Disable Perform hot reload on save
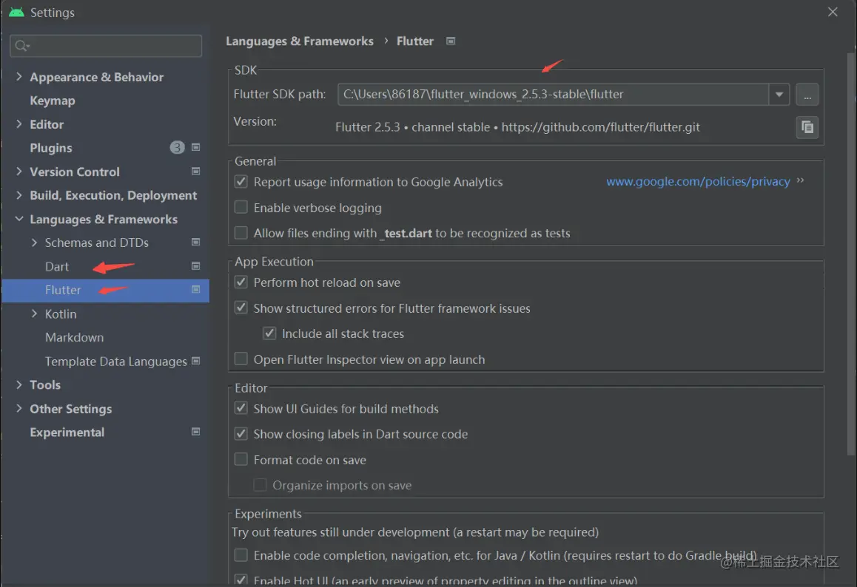Viewport: 857px width, 587px height. click(241, 282)
